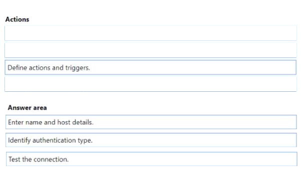Select the only remaining filled Actions item

coord(150,67)
